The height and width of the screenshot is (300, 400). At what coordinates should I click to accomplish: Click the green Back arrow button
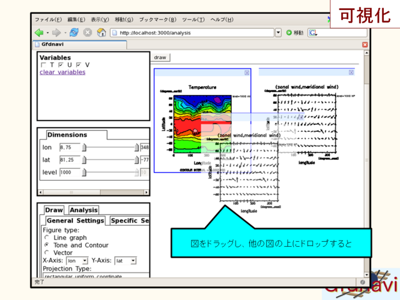point(39,32)
